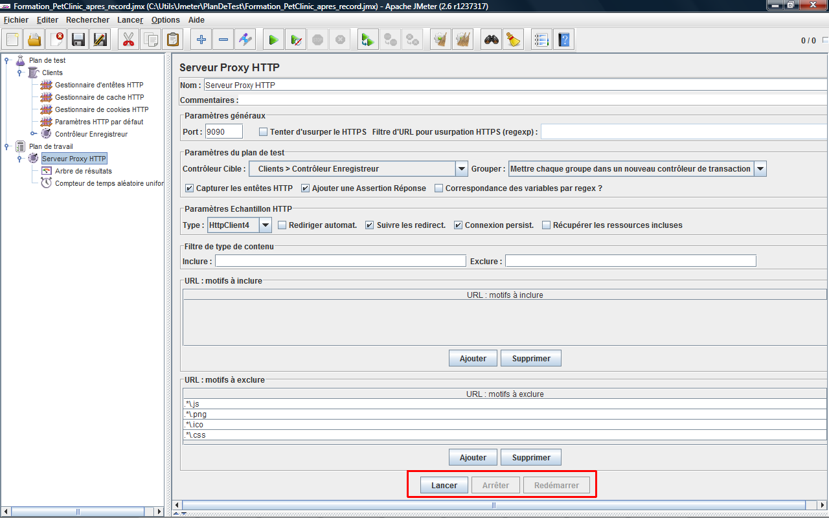Click the Open file folder icon
Screen dimensions: 829x518
tap(34, 40)
